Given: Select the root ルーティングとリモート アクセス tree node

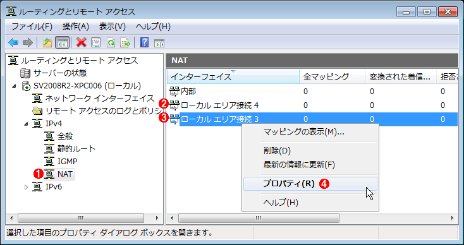Looking at the screenshot, I should tap(79, 61).
